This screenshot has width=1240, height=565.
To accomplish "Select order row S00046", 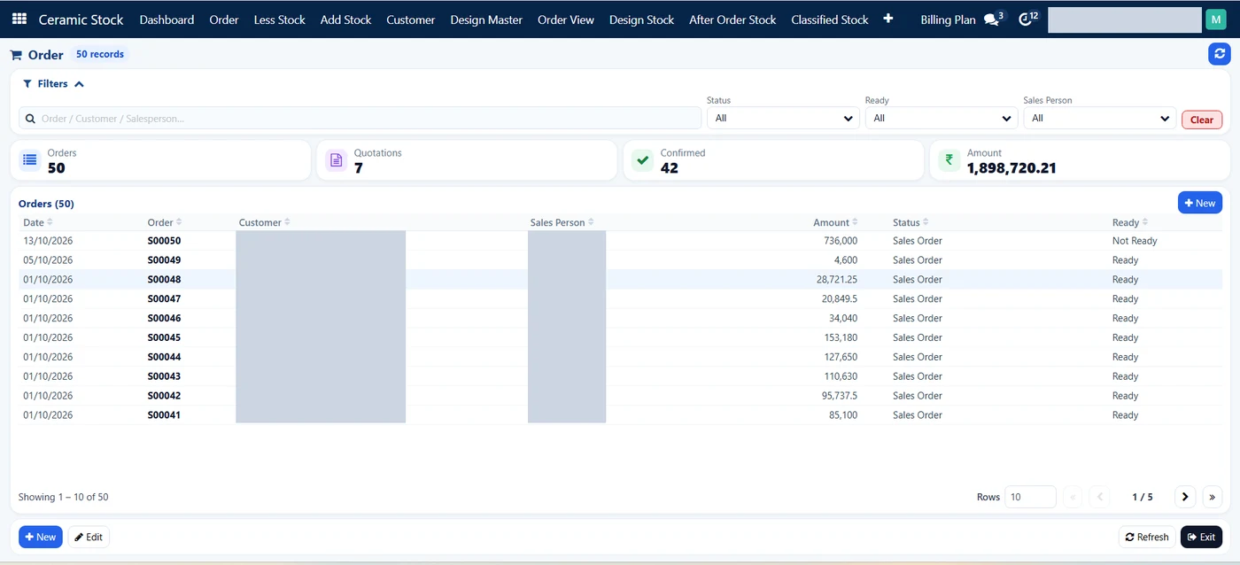I will pos(620,318).
